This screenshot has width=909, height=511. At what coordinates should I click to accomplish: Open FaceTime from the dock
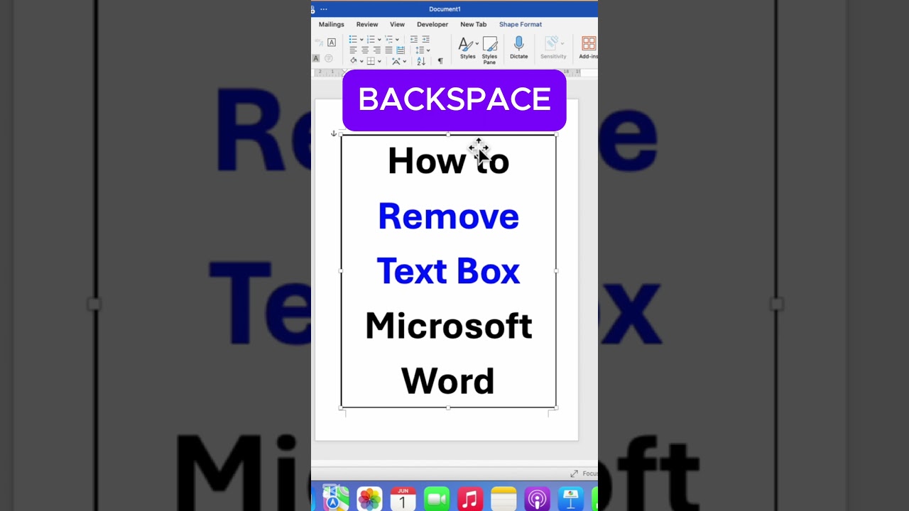click(437, 499)
